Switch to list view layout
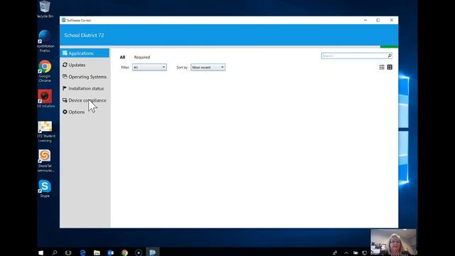Screen dimensions: 455x256 click(x=382, y=68)
